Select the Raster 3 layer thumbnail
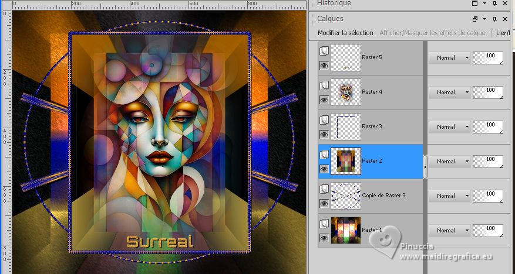515x274 pixels. (x=346, y=126)
